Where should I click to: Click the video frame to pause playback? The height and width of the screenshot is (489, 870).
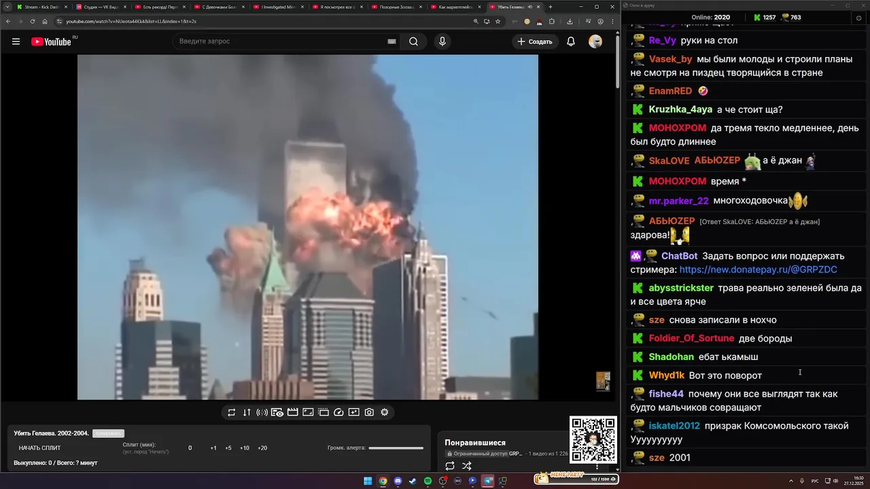click(x=307, y=227)
